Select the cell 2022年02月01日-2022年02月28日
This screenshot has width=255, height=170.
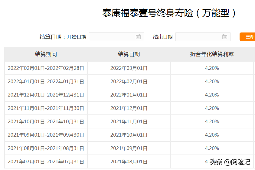[x=46, y=68]
